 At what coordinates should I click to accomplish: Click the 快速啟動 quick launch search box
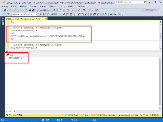click(130, 2)
